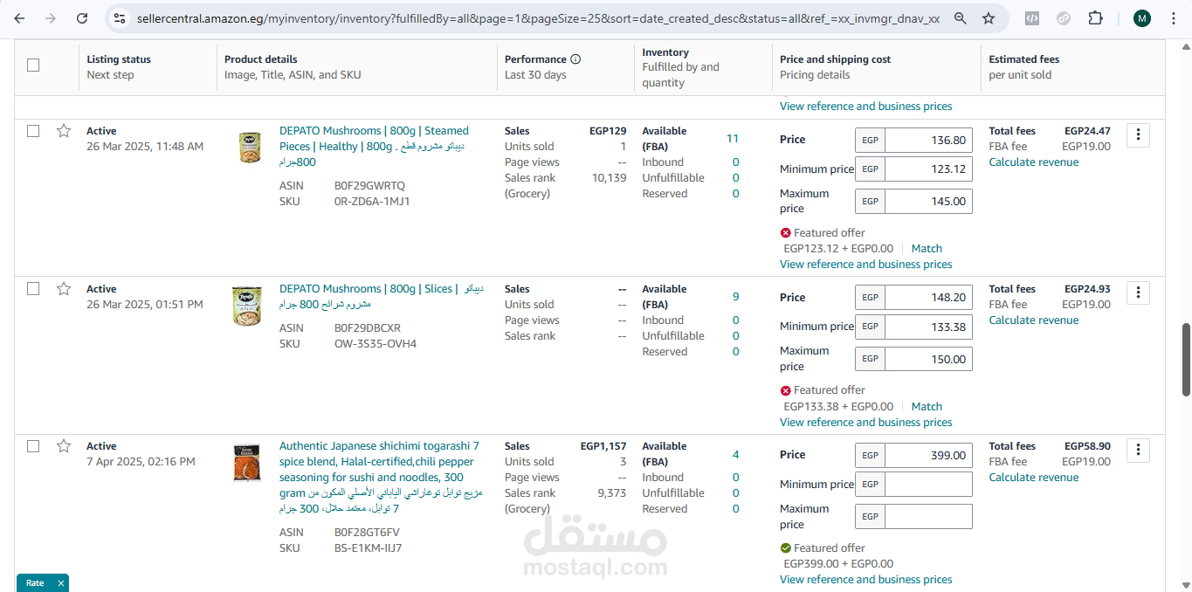Open product image of DEPATO Slices

(246, 306)
